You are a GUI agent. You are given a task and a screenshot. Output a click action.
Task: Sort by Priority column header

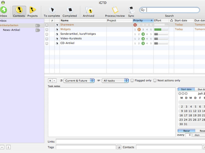[143, 20]
